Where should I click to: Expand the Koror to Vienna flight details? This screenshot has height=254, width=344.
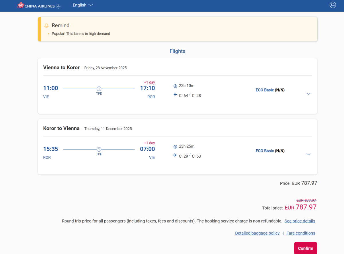tap(308, 154)
